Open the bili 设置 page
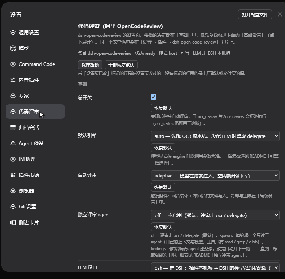 click(x=35, y=207)
